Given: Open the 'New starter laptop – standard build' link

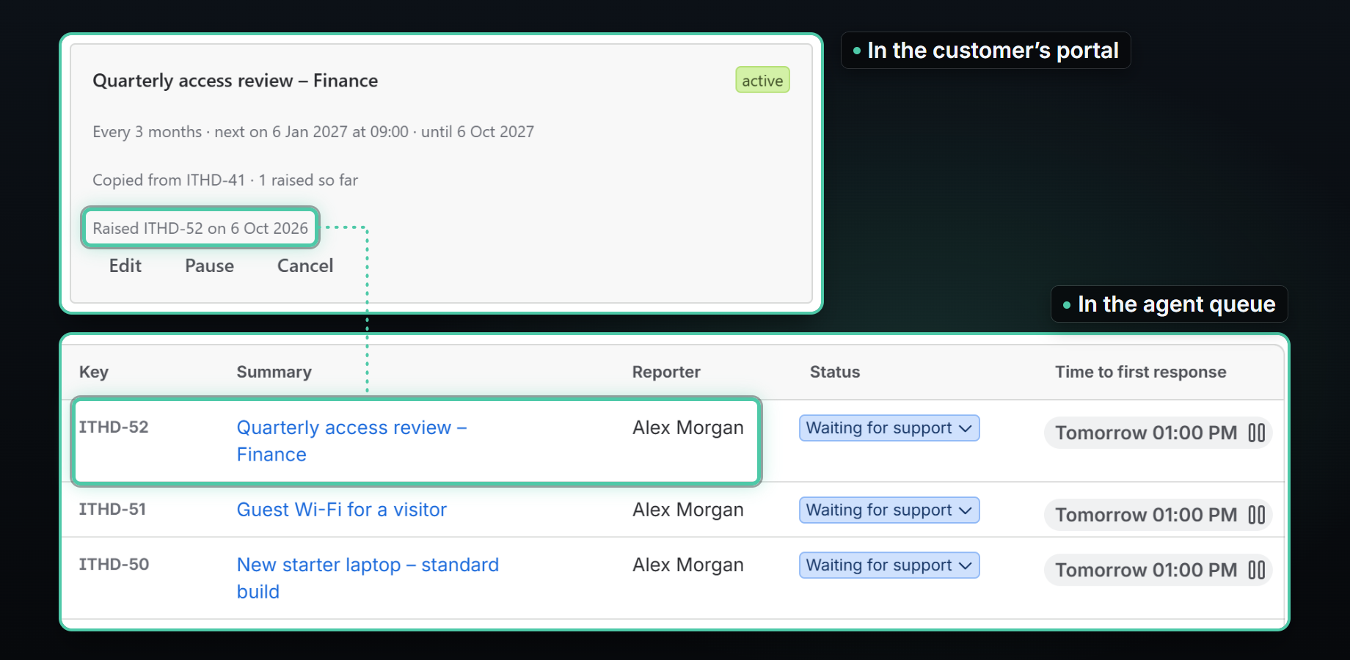Looking at the screenshot, I should coord(368,578).
